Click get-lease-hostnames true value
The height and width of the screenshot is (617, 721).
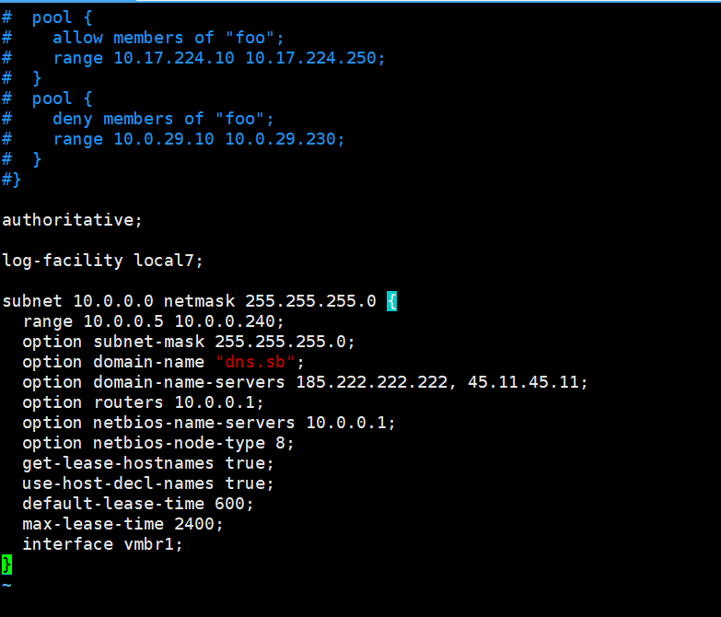pyautogui.click(x=245, y=463)
